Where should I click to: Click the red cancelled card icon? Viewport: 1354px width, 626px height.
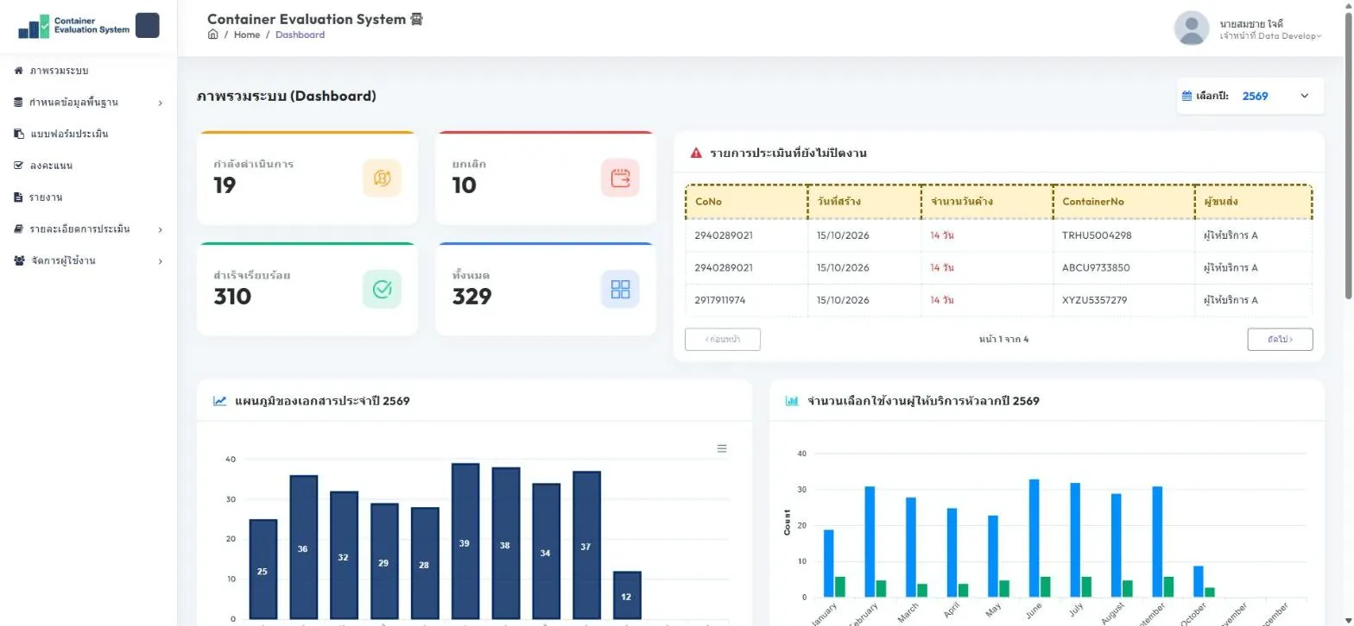620,178
